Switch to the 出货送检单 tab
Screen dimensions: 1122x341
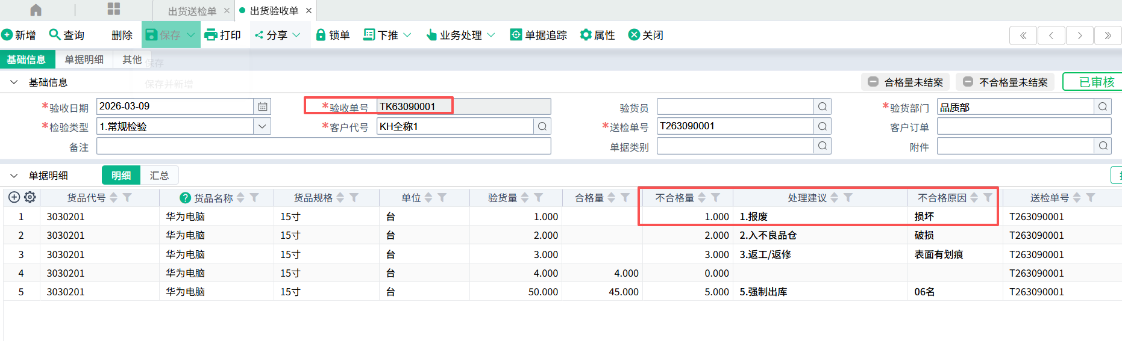[x=192, y=11]
